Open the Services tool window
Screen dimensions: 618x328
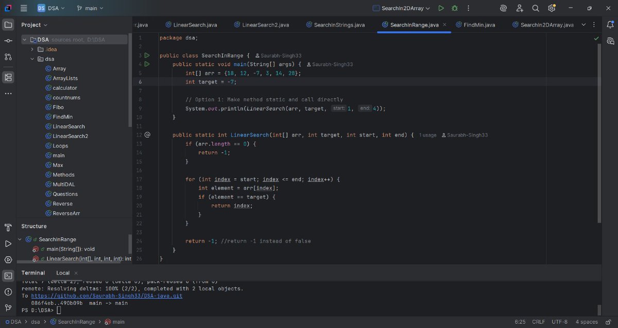8,260
